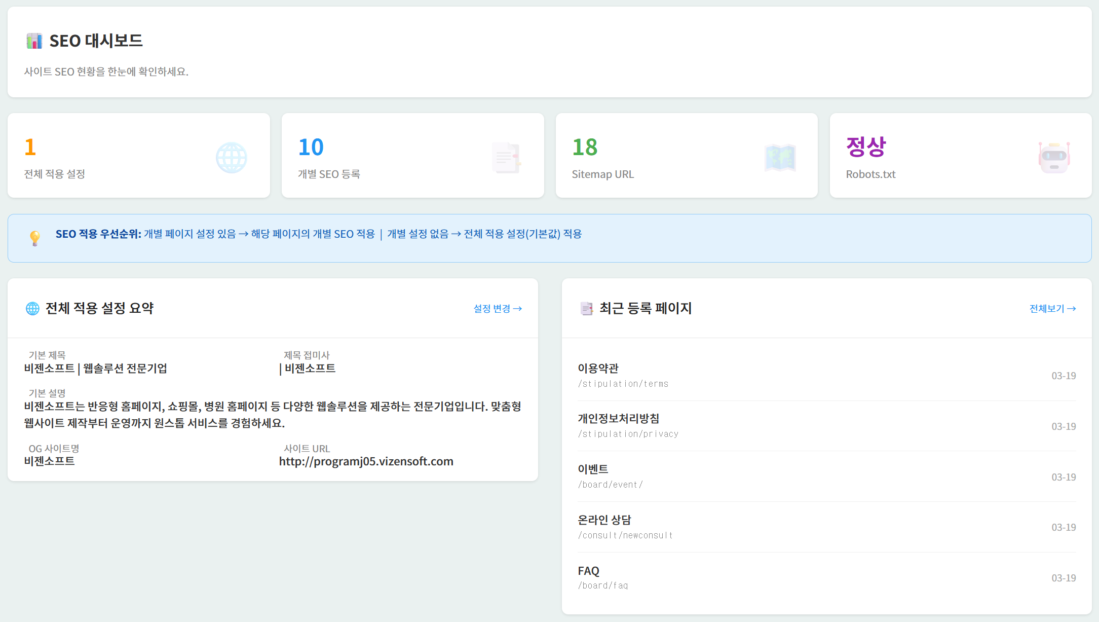The height and width of the screenshot is (622, 1099).
Task: Select the 개인정보처리방침 list item
Action: [x=619, y=419]
